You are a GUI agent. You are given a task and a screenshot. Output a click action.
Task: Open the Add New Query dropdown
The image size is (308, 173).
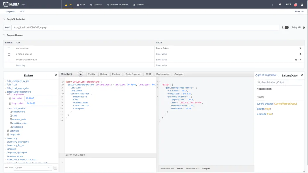pyautogui.click(x=32, y=168)
